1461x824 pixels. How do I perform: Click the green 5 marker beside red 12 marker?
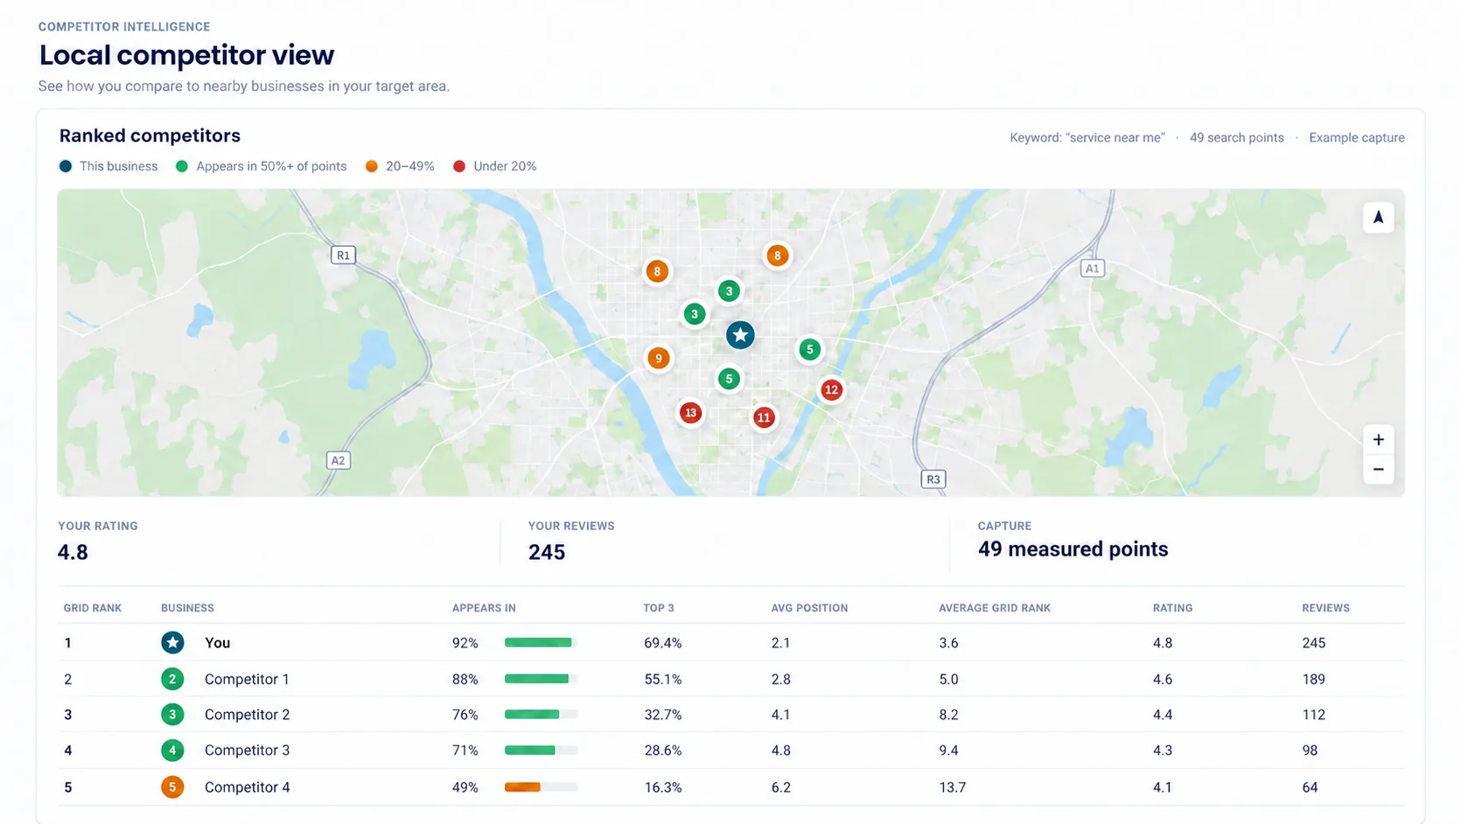[x=810, y=349]
